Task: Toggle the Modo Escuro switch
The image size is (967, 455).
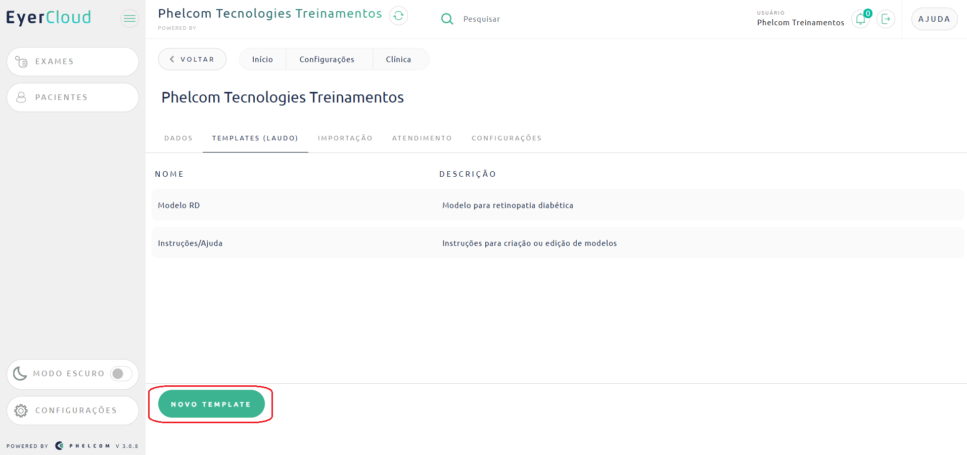Action: tap(121, 374)
